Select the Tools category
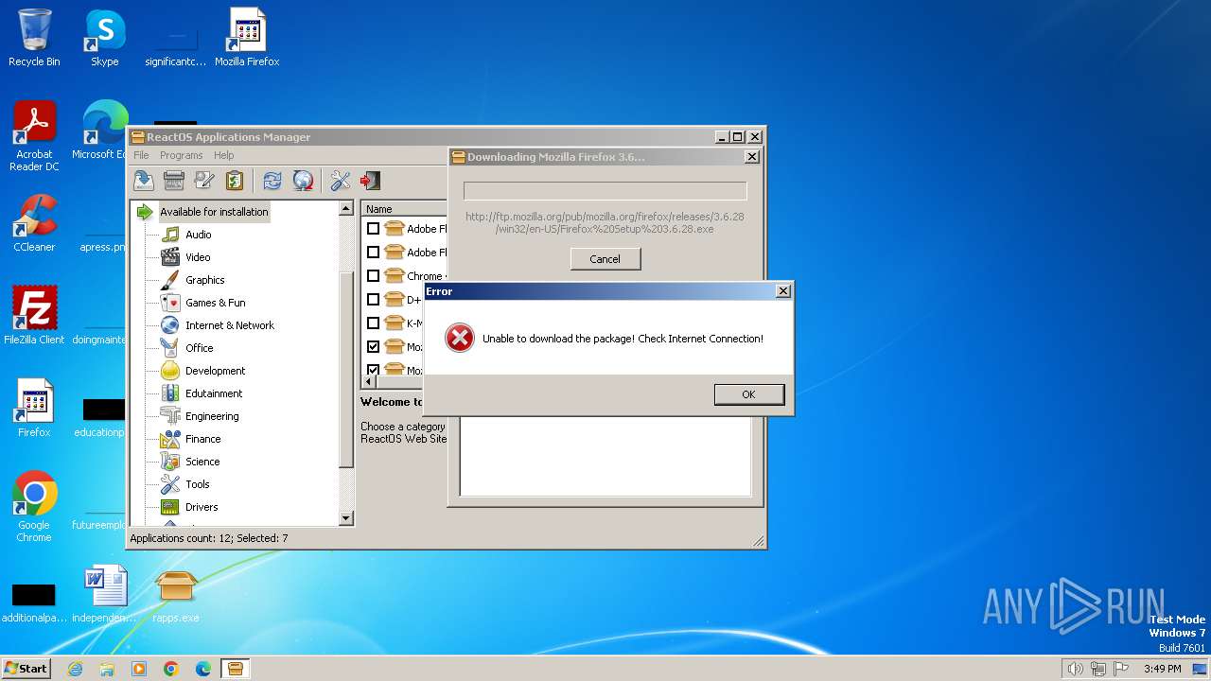Image resolution: width=1211 pixels, height=681 pixels. [197, 484]
